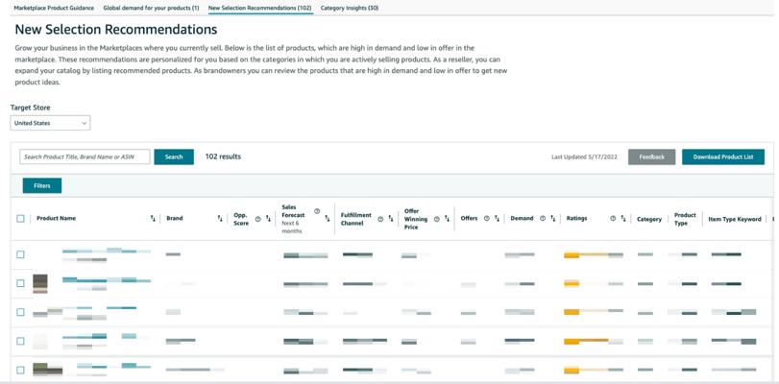The image size is (779, 384).
Task: Open the Target Store United States dropdown
Action: pos(50,123)
